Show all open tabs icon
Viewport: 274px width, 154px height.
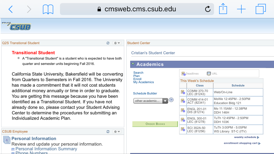[x=261, y=9]
